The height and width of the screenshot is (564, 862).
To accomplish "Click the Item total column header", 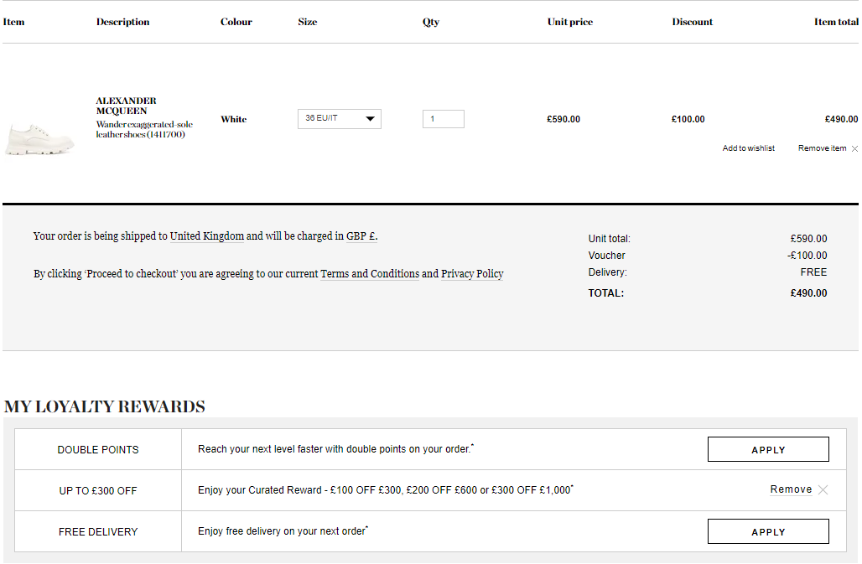I will (x=836, y=22).
